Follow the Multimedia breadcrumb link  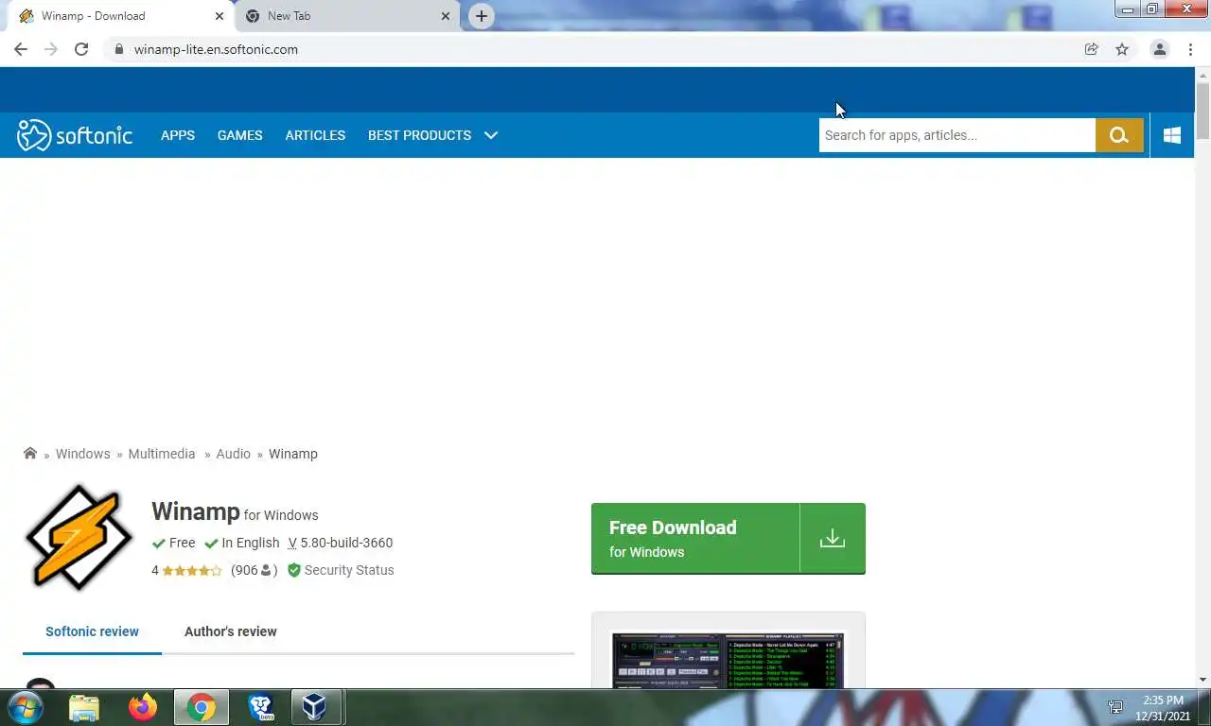(162, 454)
